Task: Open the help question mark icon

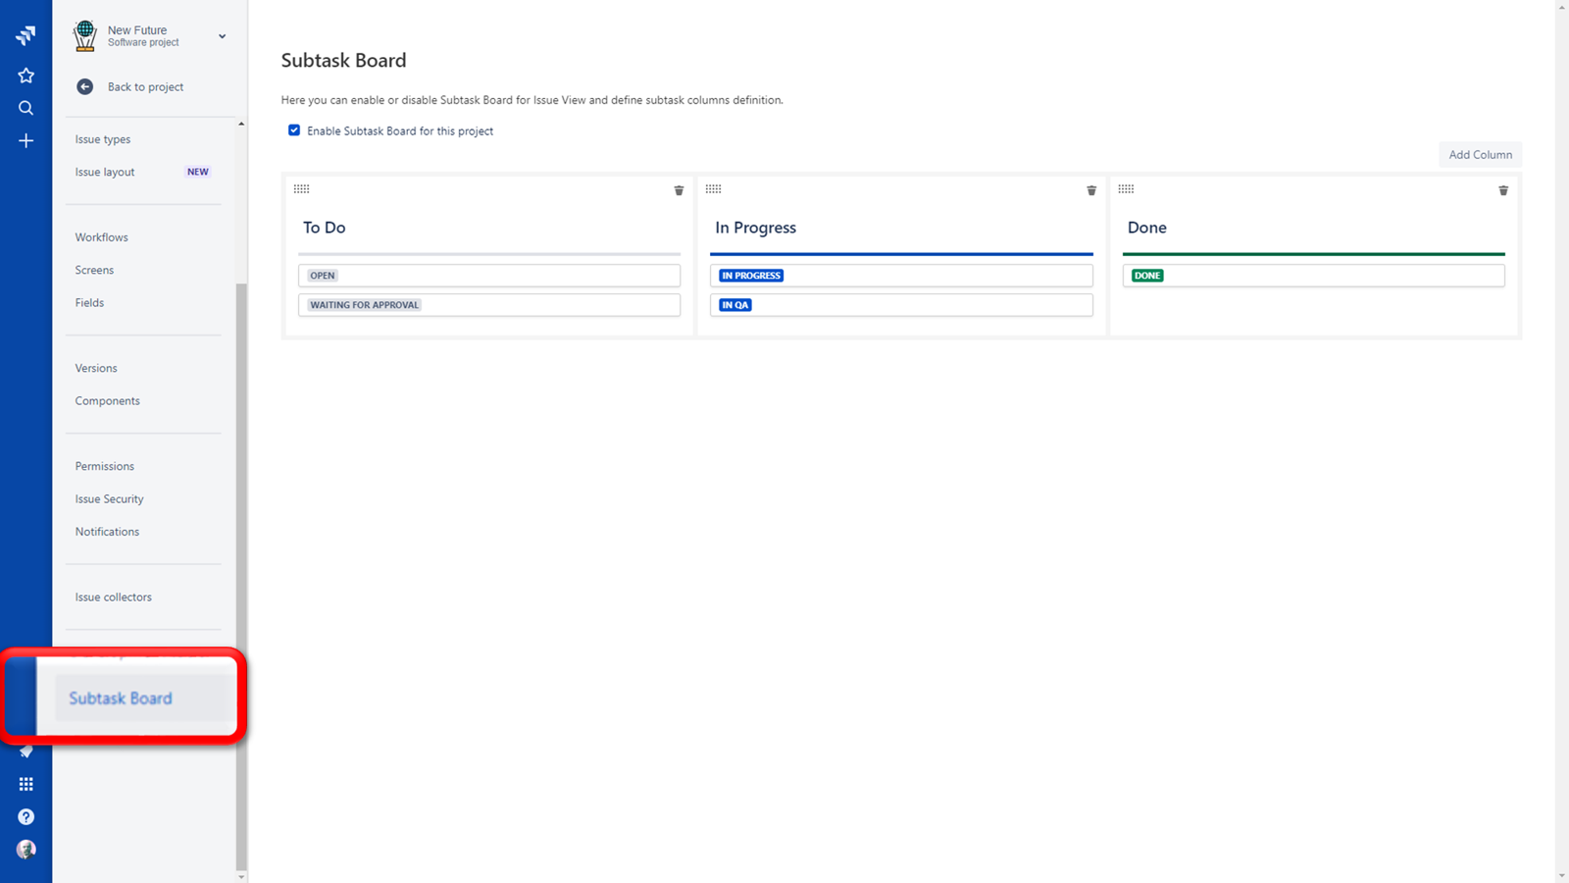Action: [25, 816]
